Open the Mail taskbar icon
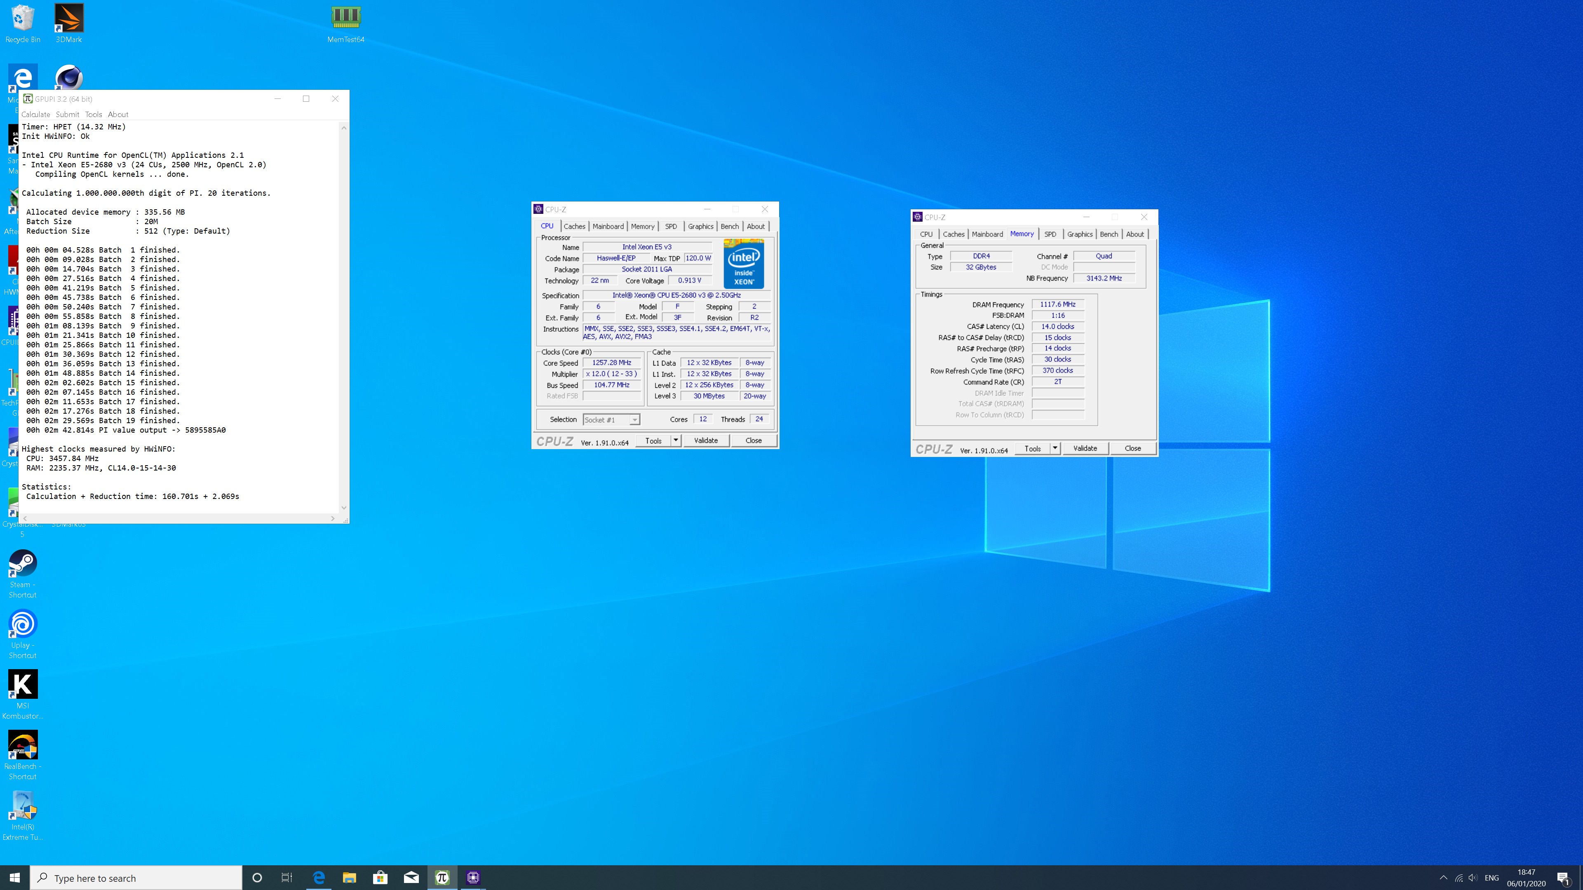This screenshot has width=1583, height=890. [x=411, y=878]
